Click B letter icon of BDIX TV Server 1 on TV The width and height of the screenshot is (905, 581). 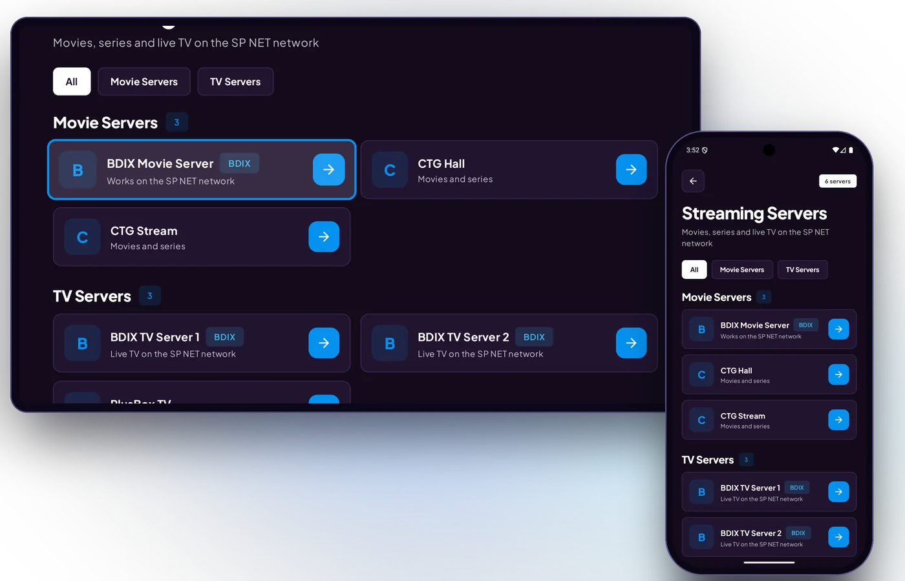(82, 343)
